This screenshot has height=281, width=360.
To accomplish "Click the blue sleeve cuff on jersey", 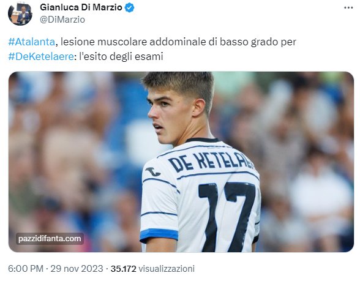I will click(159, 235).
